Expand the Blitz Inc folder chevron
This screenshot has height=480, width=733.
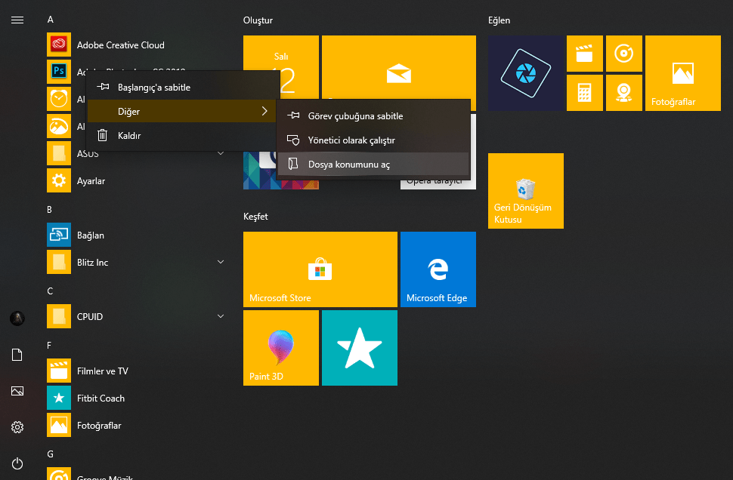click(221, 262)
